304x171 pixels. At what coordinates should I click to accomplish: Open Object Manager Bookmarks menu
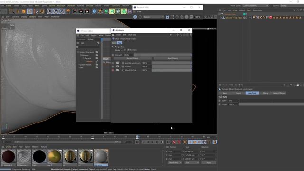coord(257,10)
